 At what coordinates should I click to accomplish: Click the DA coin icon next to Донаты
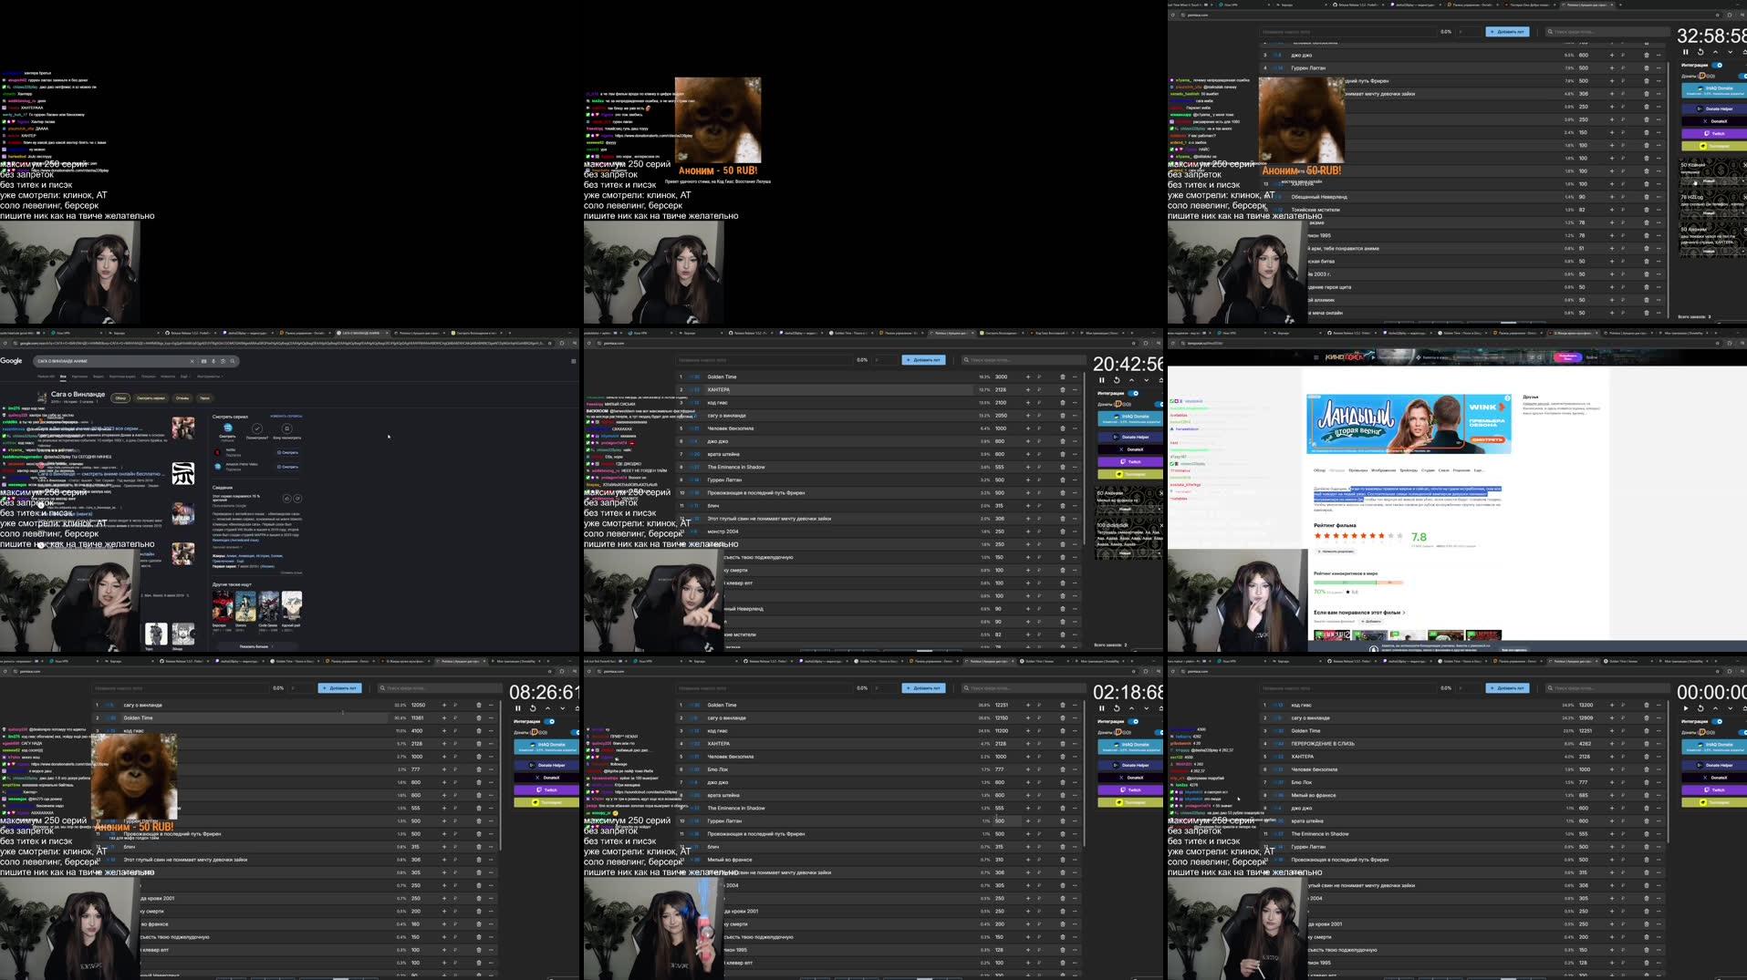point(1118,404)
